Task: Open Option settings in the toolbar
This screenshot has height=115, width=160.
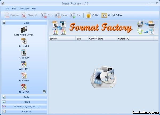Action: [x=92, y=15]
